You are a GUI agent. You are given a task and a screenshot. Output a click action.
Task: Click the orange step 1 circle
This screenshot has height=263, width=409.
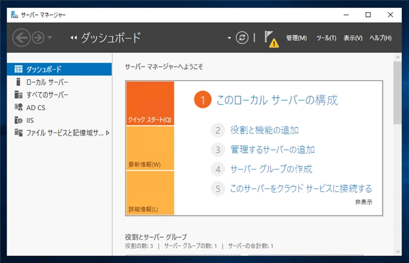coord(203,100)
